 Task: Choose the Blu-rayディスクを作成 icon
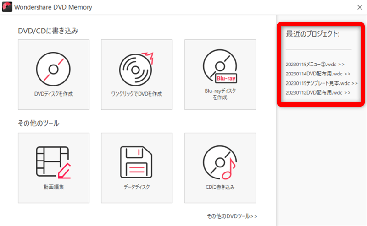coord(220,66)
